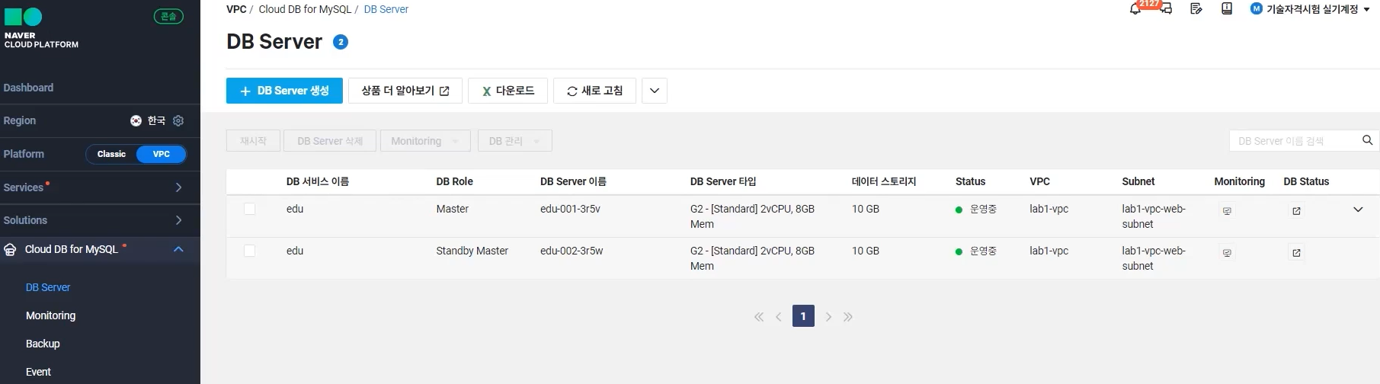The width and height of the screenshot is (1380, 384).
Task: Click Cloud DB for MySQL breadcrumb
Action: tap(305, 9)
